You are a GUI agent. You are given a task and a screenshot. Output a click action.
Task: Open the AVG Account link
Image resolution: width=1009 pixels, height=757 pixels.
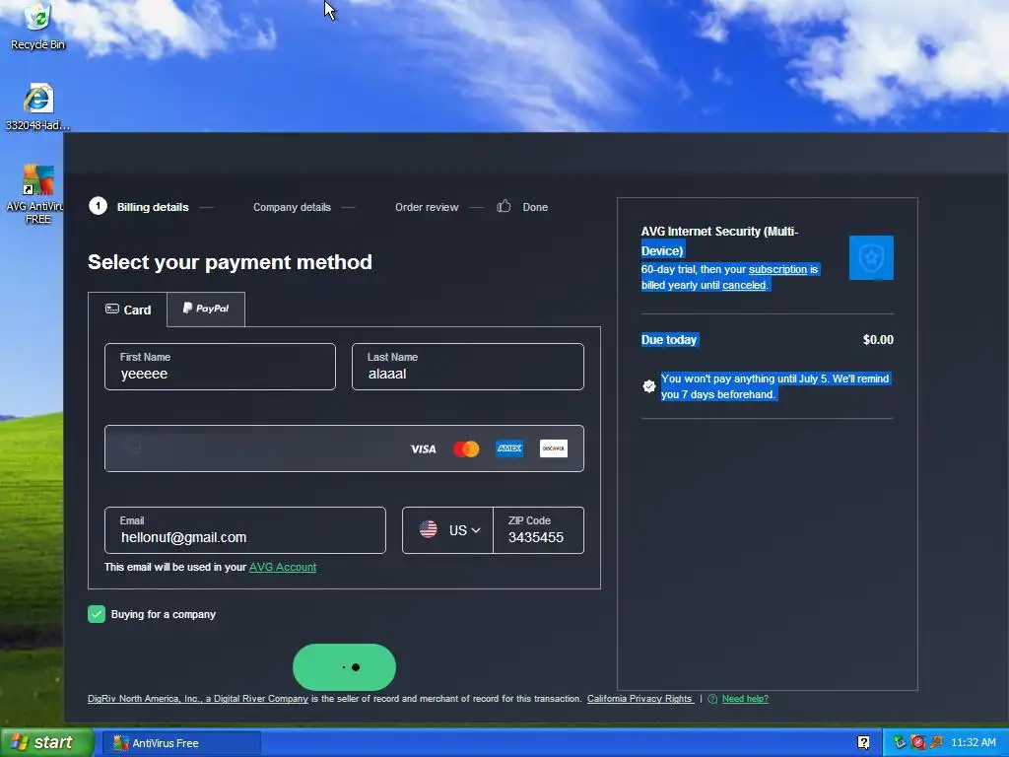pyautogui.click(x=283, y=567)
